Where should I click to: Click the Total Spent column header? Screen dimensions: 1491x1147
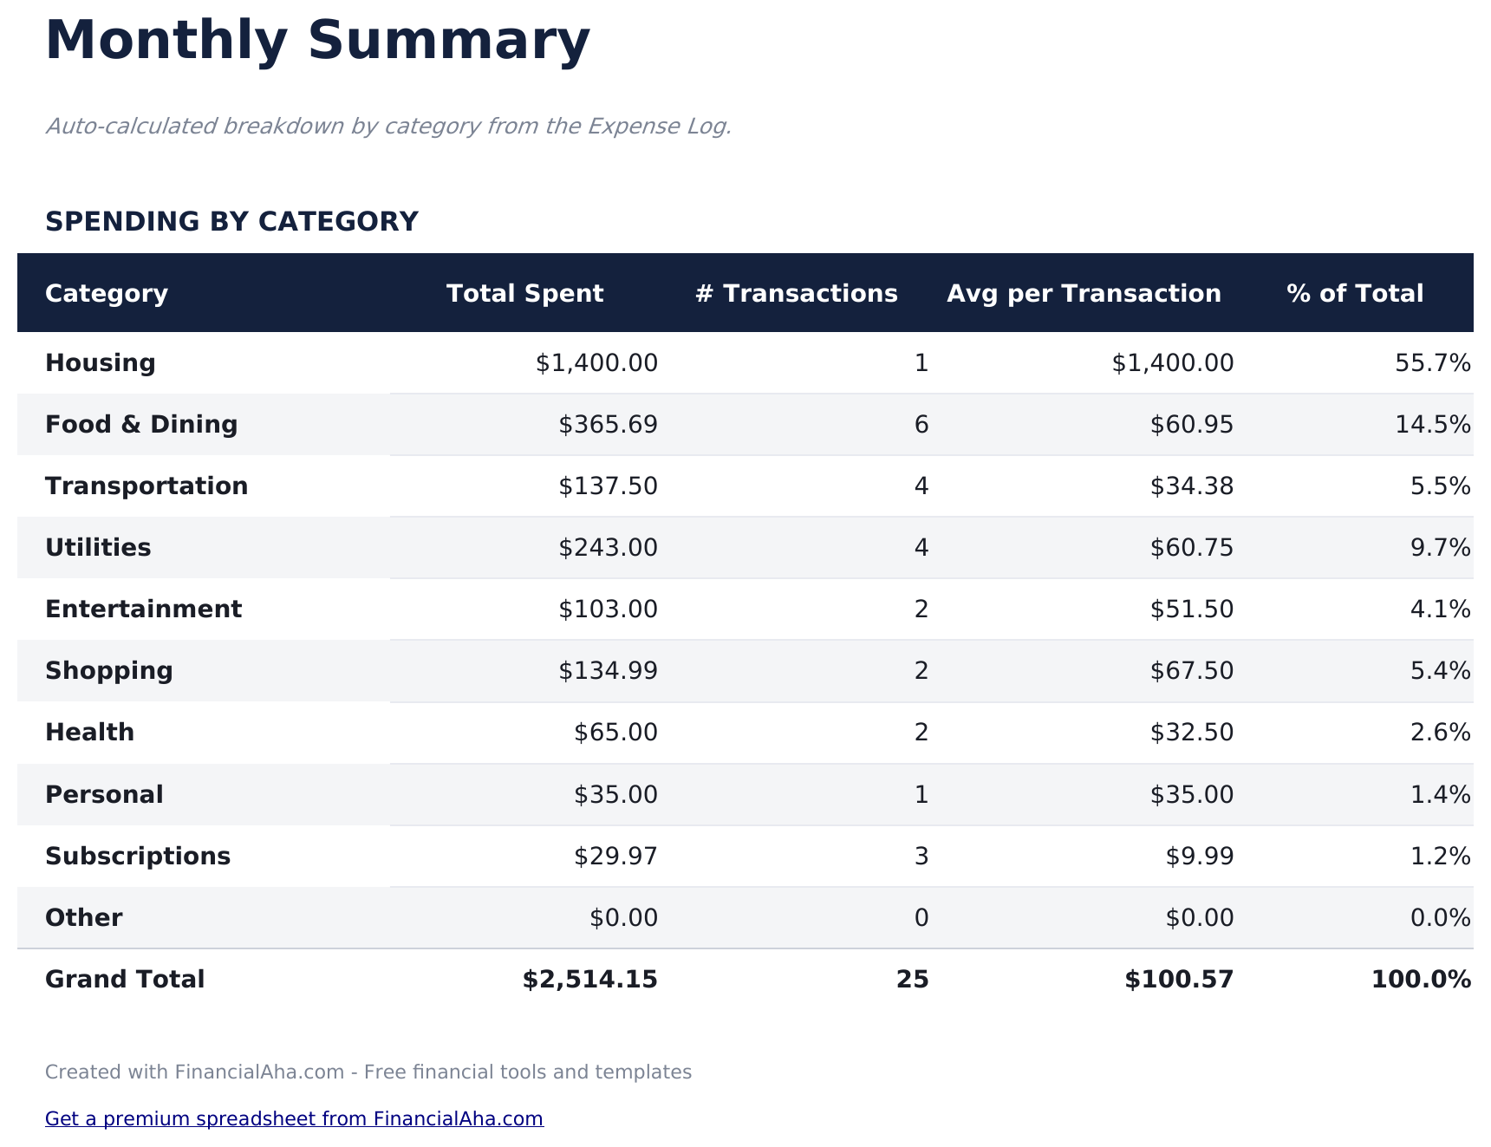point(524,293)
